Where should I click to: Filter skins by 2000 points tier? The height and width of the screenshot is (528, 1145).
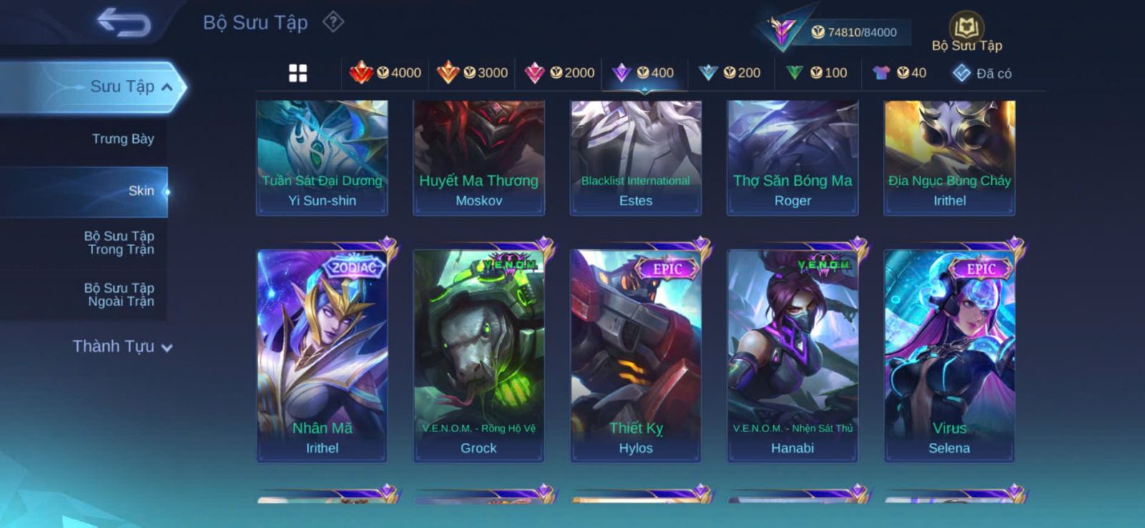click(560, 72)
